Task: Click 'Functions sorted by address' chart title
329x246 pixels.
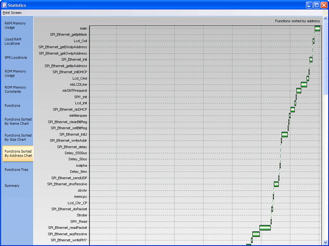Action: coord(297,21)
